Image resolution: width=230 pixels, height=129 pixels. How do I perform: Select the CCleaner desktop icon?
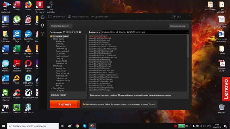17,94
